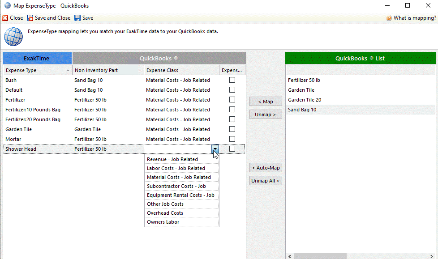This screenshot has height=259, width=438.
Task: Check the Shower Head row checkbox
Action: click(x=232, y=149)
